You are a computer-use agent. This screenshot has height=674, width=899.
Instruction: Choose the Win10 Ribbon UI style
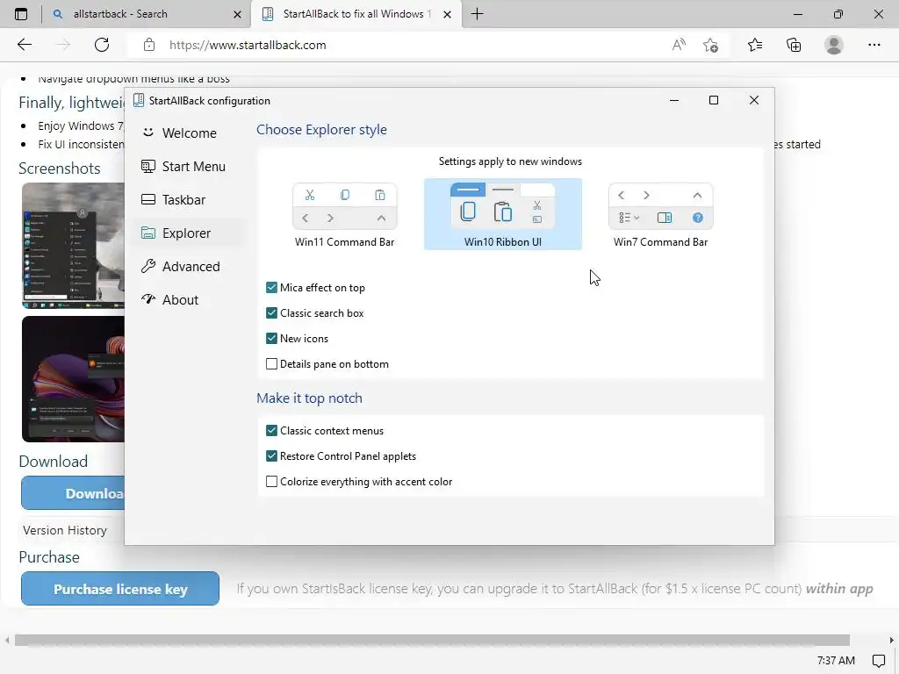503,214
